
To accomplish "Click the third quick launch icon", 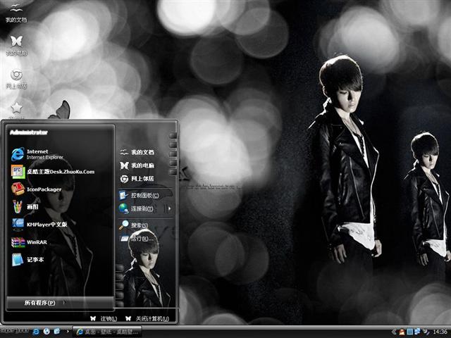I will [57, 332].
